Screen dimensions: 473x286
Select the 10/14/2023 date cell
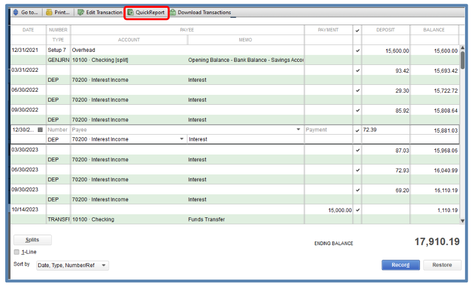point(25,209)
